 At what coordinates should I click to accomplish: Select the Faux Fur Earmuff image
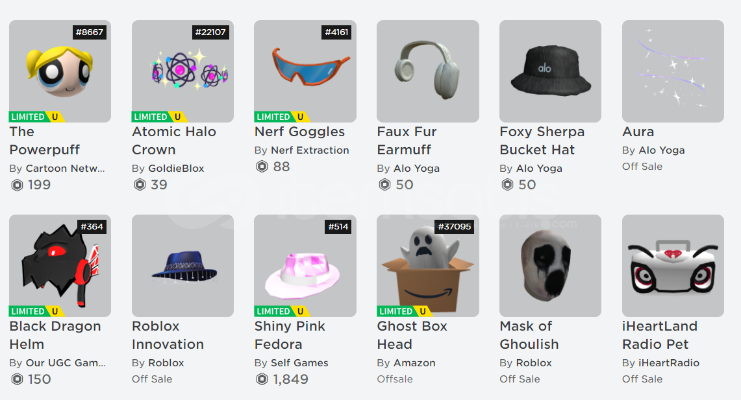(x=428, y=71)
